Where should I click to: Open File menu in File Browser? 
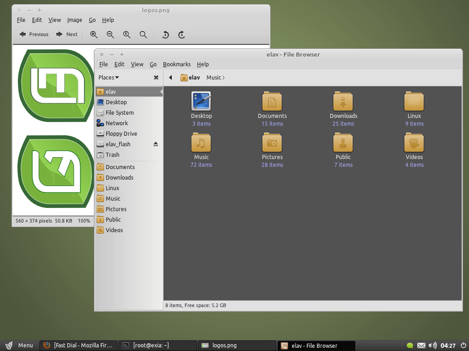click(104, 64)
